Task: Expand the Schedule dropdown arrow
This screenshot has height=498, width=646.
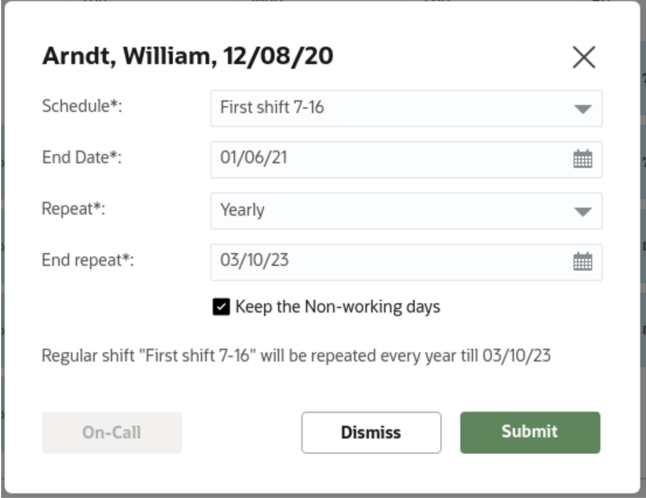Action: pos(582,108)
